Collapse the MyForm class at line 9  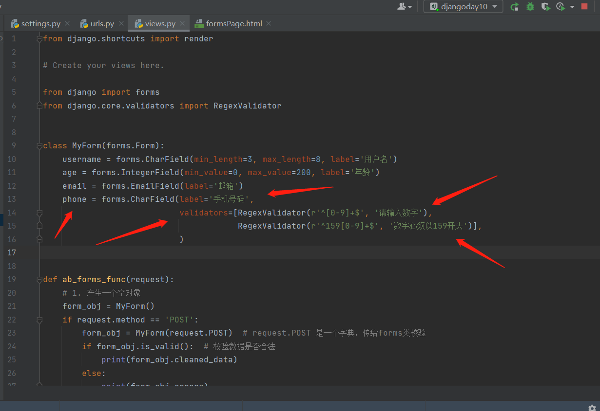pyautogui.click(x=39, y=146)
